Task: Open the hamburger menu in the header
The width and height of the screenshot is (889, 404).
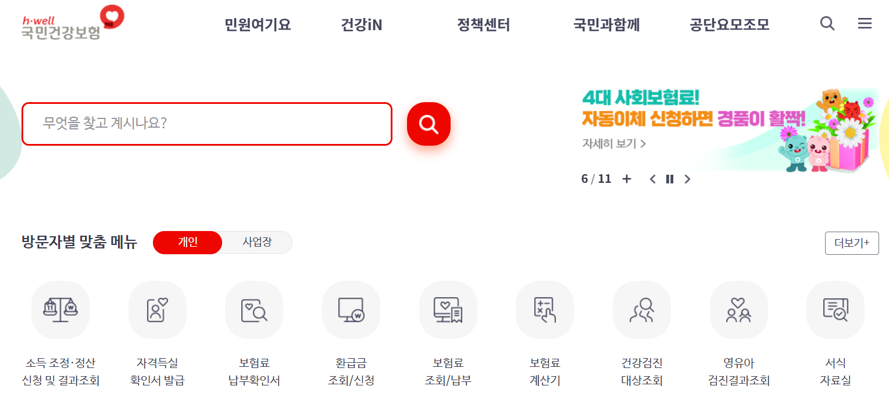Action: pos(865,23)
